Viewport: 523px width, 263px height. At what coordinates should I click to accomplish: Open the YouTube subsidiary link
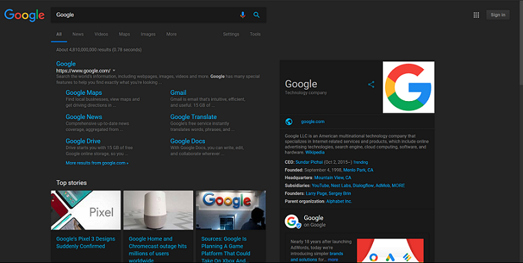point(320,186)
